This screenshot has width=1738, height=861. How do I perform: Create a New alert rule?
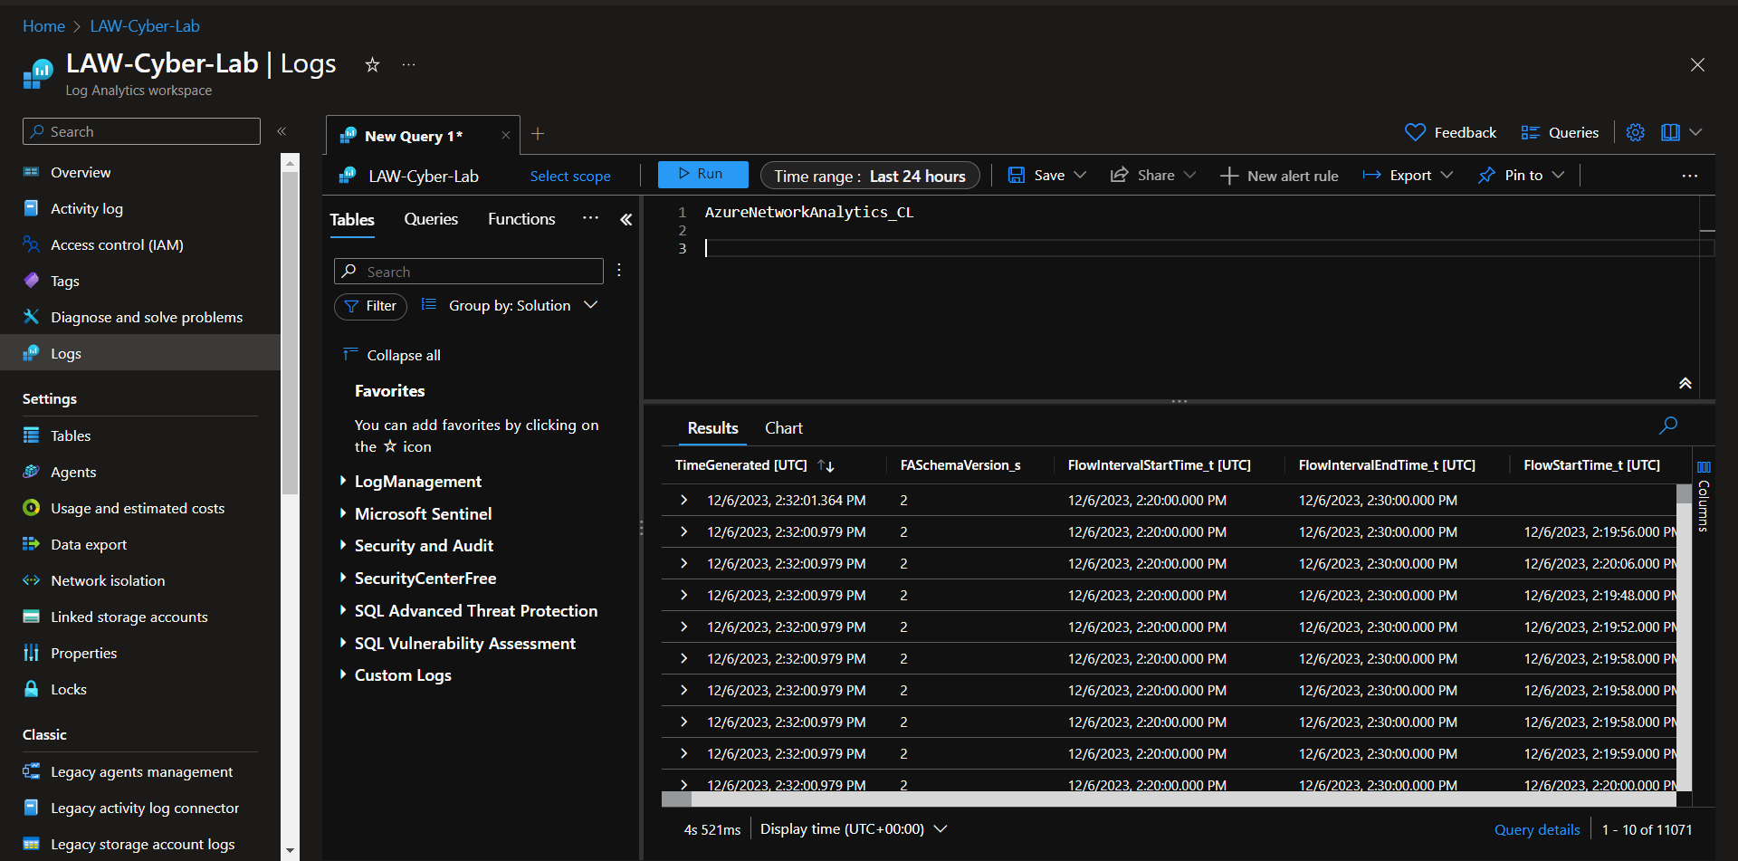tap(1279, 176)
